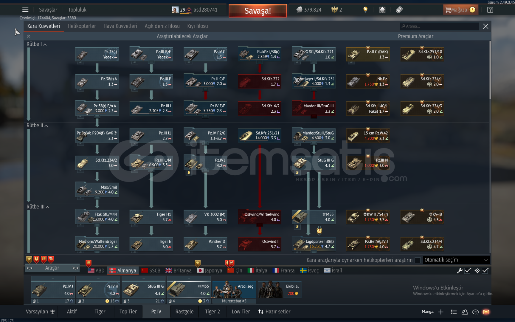
Task: Click the Arama search field
Action: pos(439,26)
